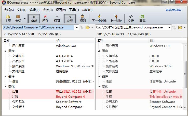Open 规则 rules toolbar icon
This screenshot has height=116, width=188.
tap(83, 19)
